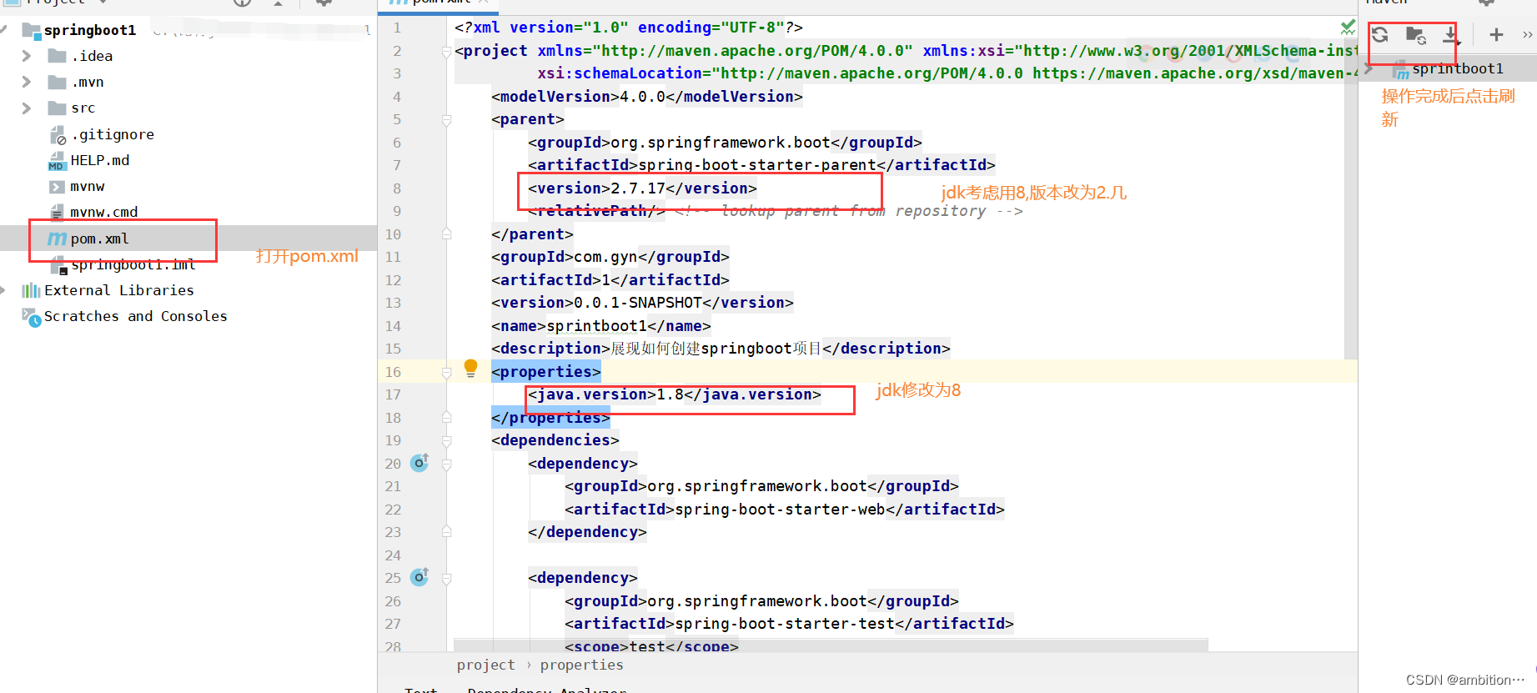Click the .gitignore file icon

click(x=58, y=134)
